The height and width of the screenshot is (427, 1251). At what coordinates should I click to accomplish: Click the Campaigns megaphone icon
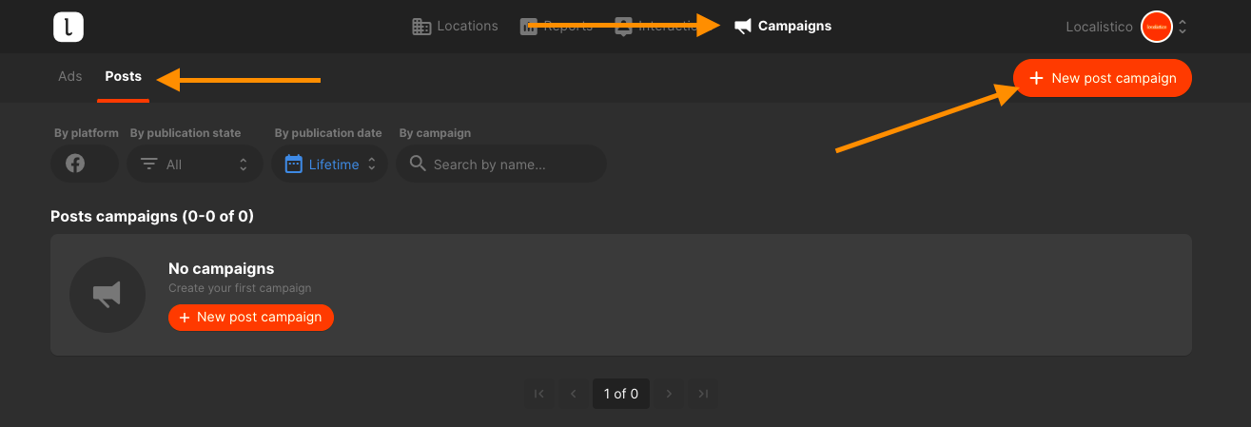[743, 27]
